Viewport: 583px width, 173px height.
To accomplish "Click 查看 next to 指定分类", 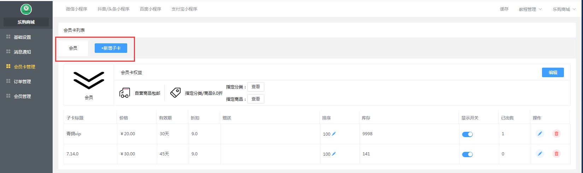I will click(256, 87).
